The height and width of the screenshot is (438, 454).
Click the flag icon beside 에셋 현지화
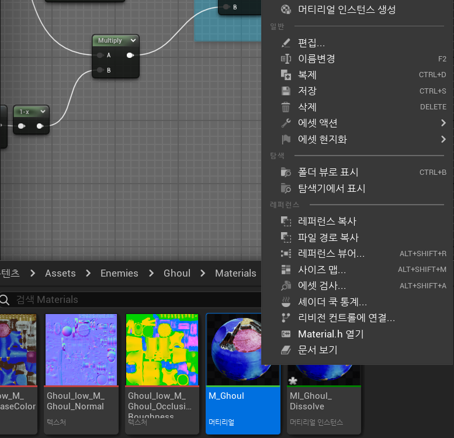tap(286, 139)
